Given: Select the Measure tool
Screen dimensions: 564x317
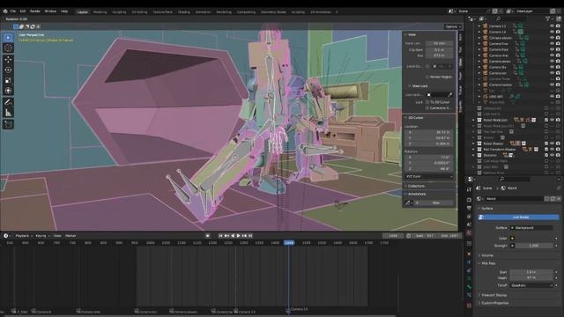Looking at the screenshot, I should click(8, 113).
